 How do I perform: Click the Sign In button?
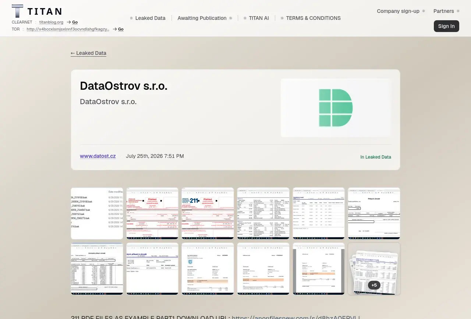[x=446, y=26]
